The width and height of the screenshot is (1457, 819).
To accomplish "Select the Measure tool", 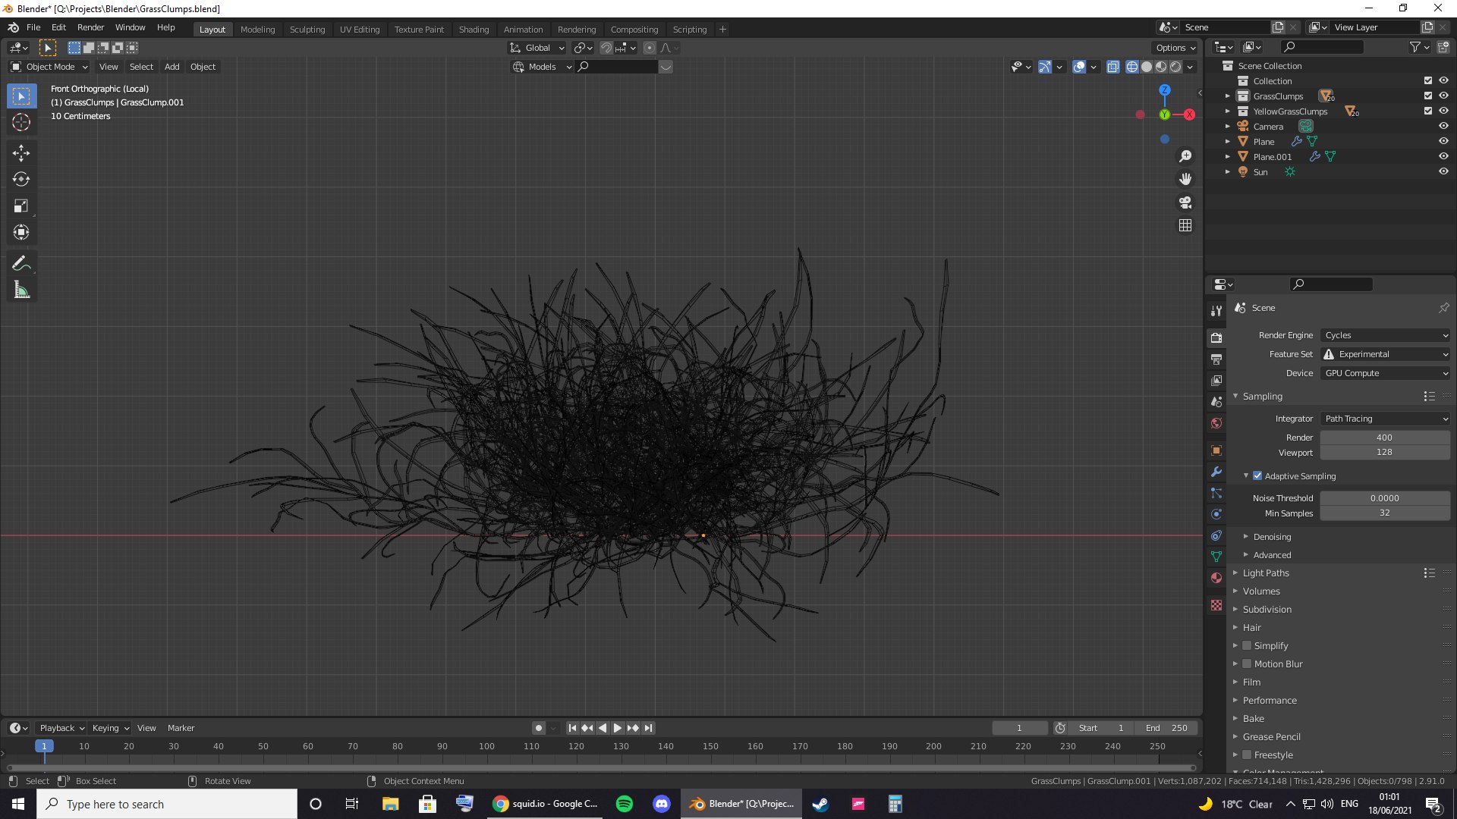I will (x=21, y=290).
